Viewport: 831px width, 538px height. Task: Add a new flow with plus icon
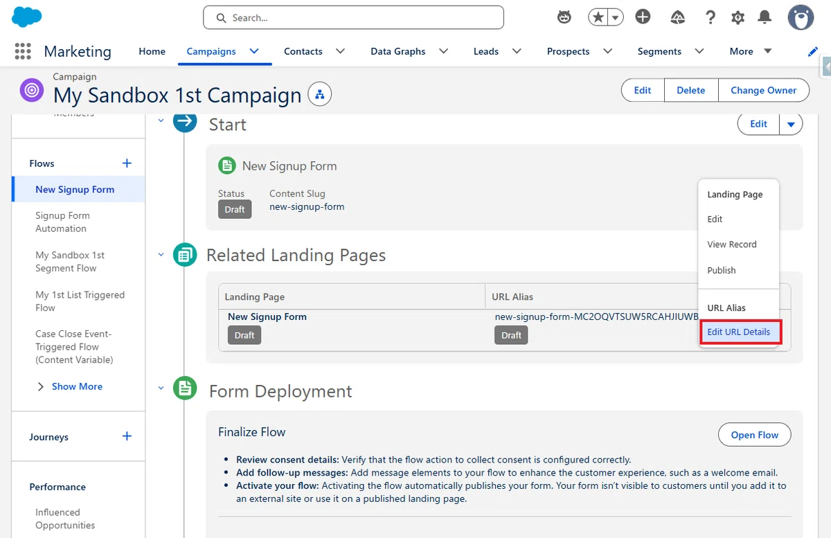click(x=127, y=163)
